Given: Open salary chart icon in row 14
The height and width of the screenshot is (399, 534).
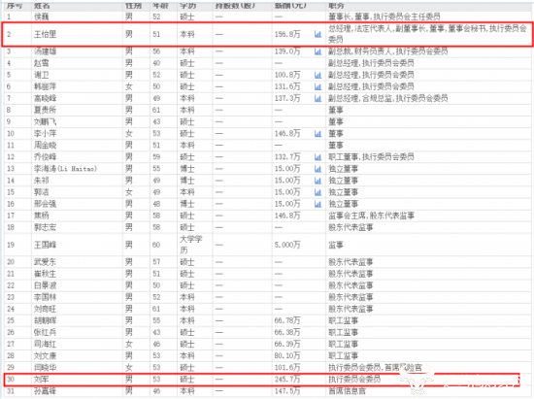Looking at the screenshot, I should point(317,181).
